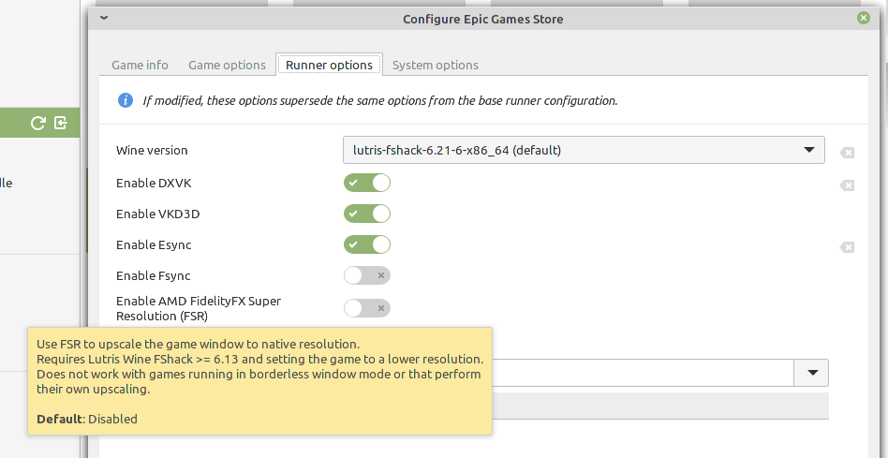
Task: Close the Configure Epic Games Store dialog
Action: click(863, 18)
